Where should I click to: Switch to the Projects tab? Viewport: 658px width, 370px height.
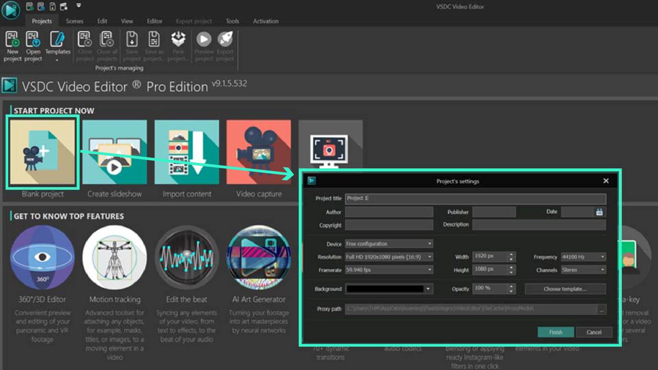pyautogui.click(x=42, y=21)
